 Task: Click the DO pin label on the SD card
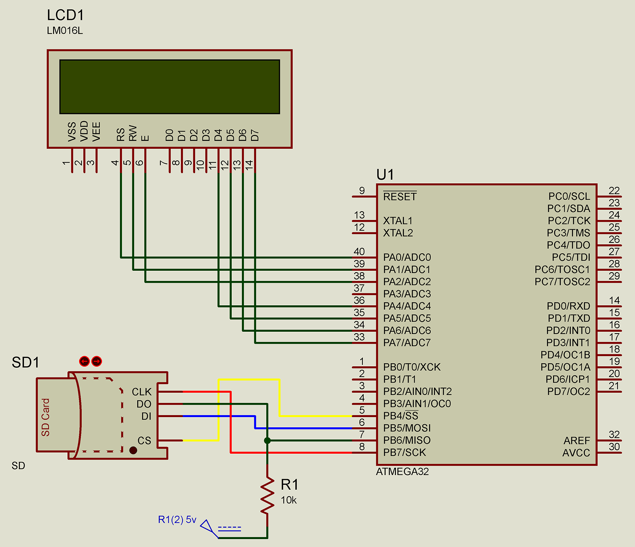[144, 404]
